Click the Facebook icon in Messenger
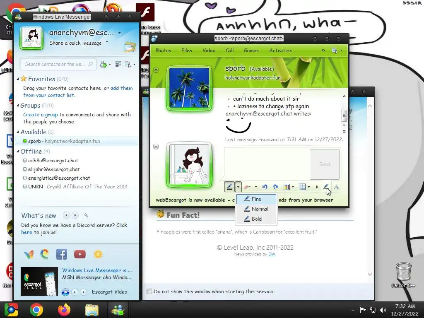This screenshot has width=424, height=318. 62,254
